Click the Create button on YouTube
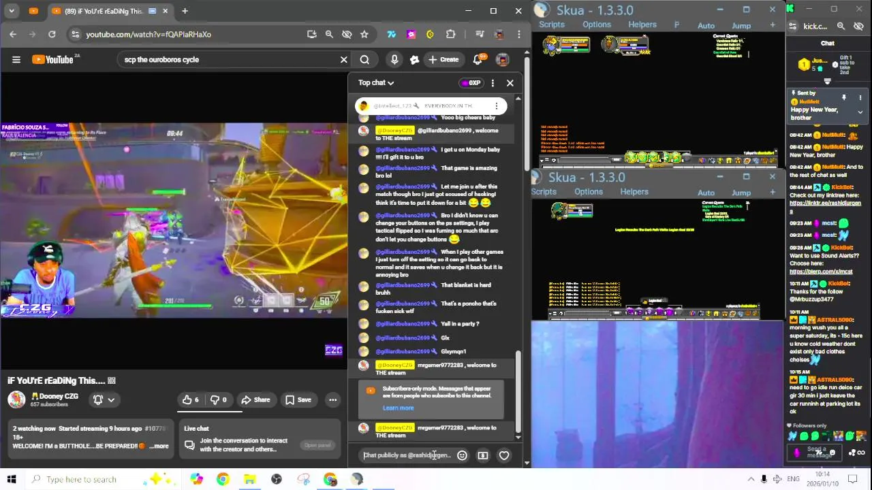This screenshot has width=872, height=490. tap(443, 60)
